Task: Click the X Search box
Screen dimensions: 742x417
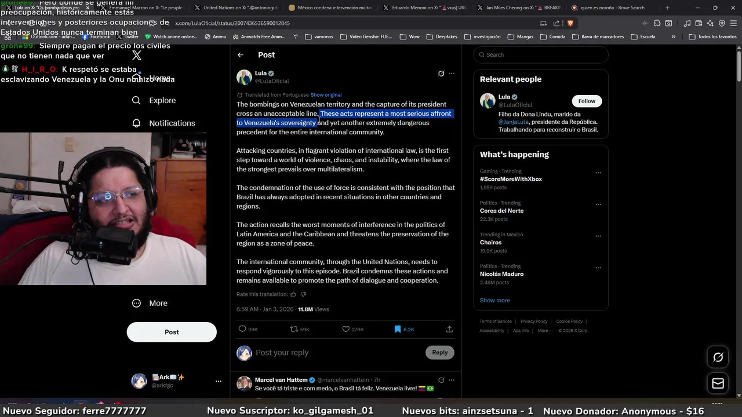Action: point(541,54)
